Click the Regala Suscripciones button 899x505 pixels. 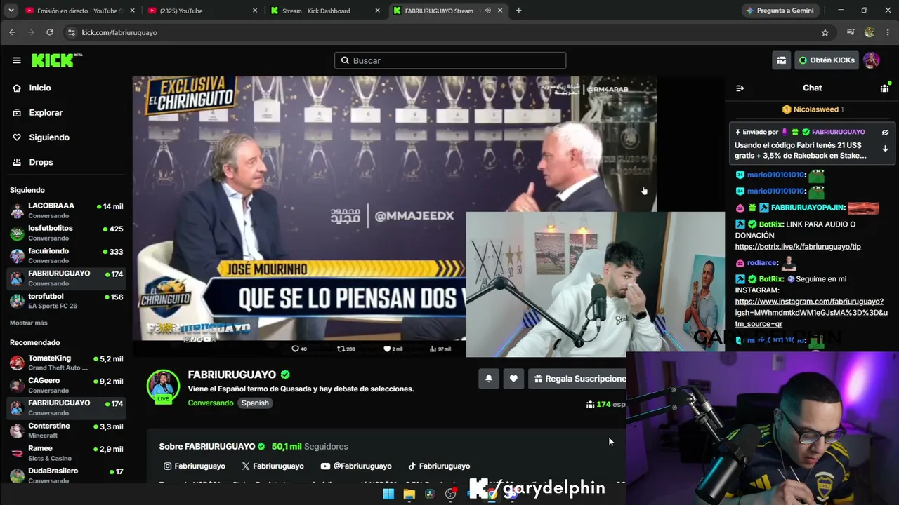(578, 379)
